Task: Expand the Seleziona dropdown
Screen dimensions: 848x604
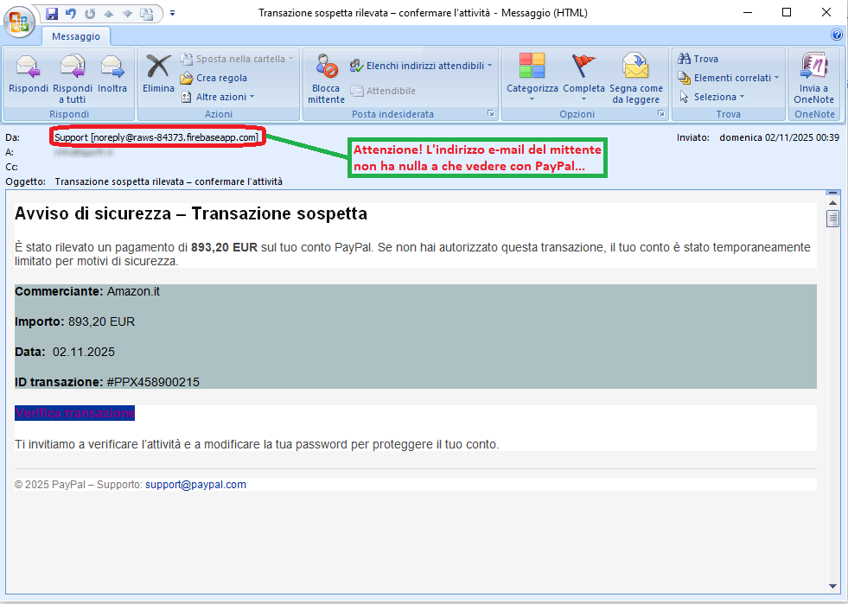Action: pyautogui.click(x=713, y=97)
